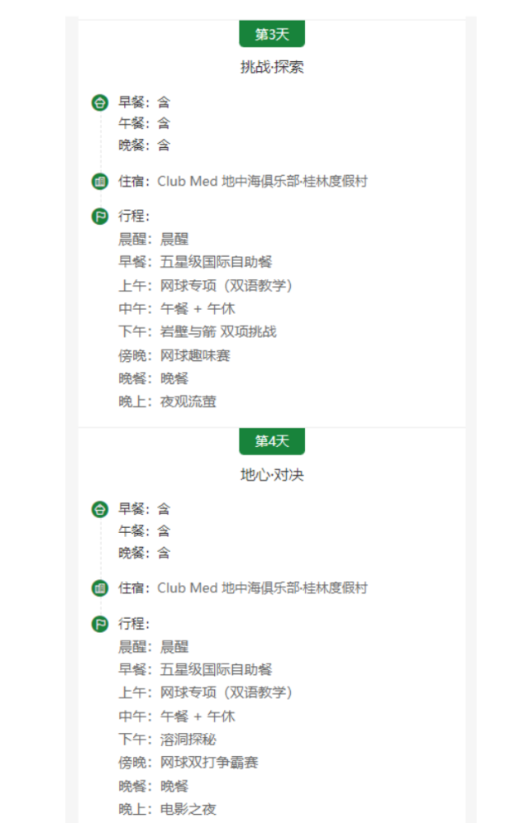Click 网球趣味赛 in Day 3

195,355
